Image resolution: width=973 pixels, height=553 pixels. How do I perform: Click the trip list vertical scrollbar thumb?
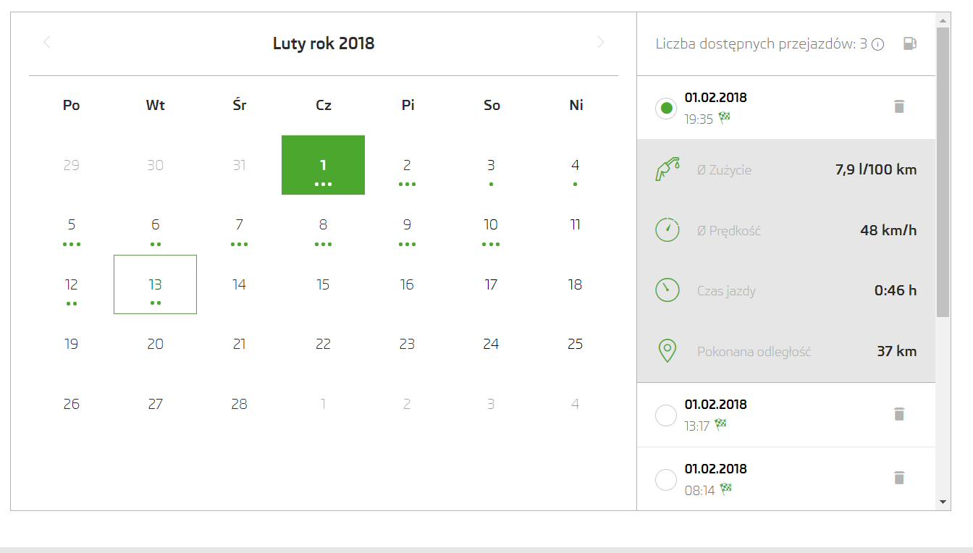tap(943, 172)
